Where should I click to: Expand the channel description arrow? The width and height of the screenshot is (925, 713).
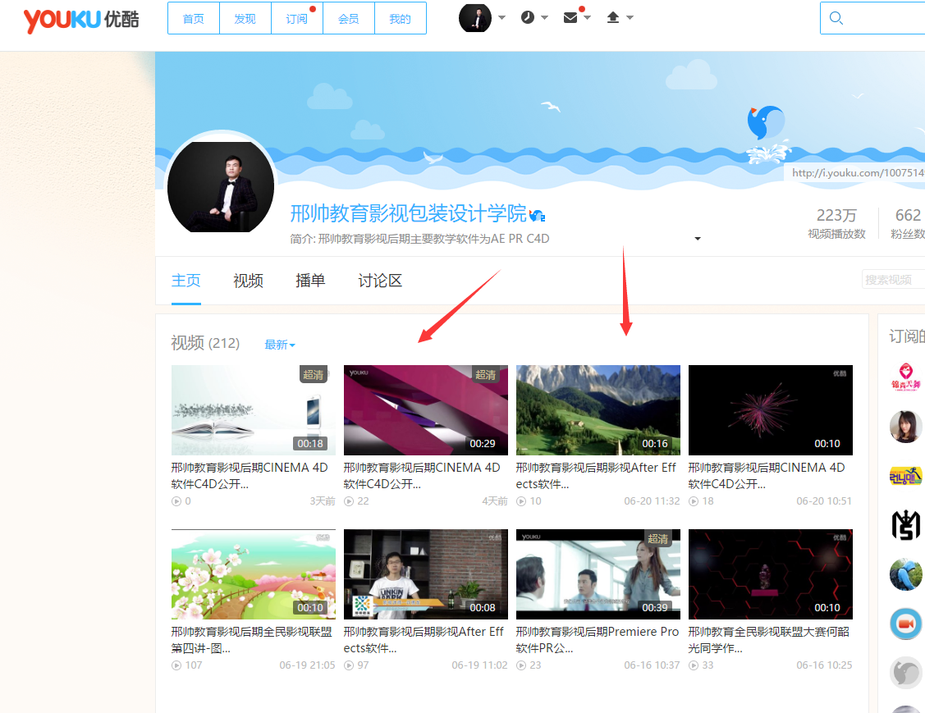698,239
